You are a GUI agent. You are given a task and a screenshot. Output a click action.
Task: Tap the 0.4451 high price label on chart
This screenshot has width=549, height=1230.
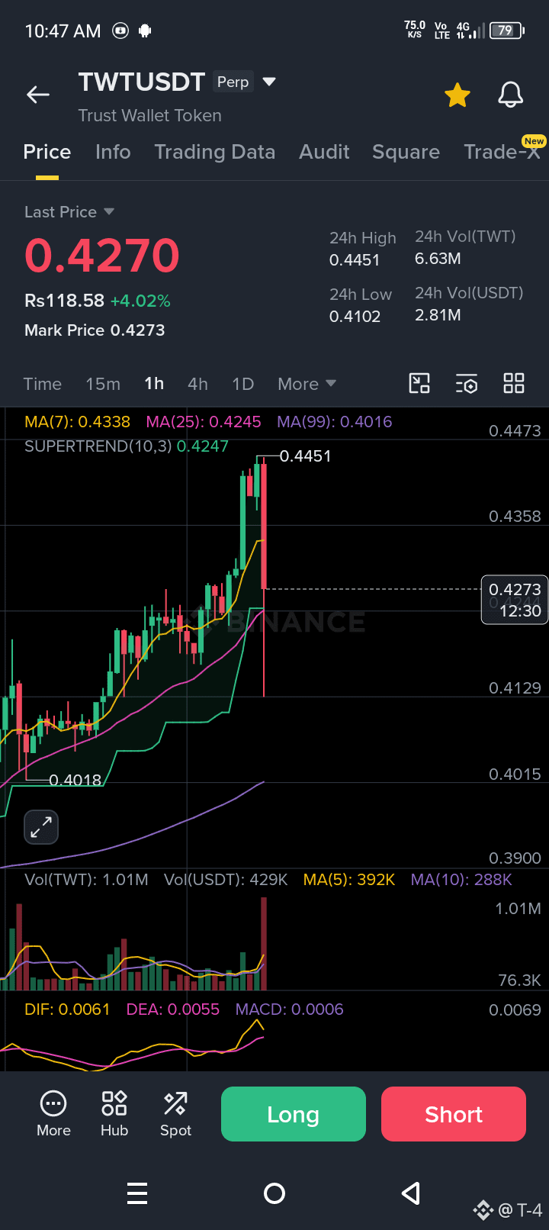[305, 456]
